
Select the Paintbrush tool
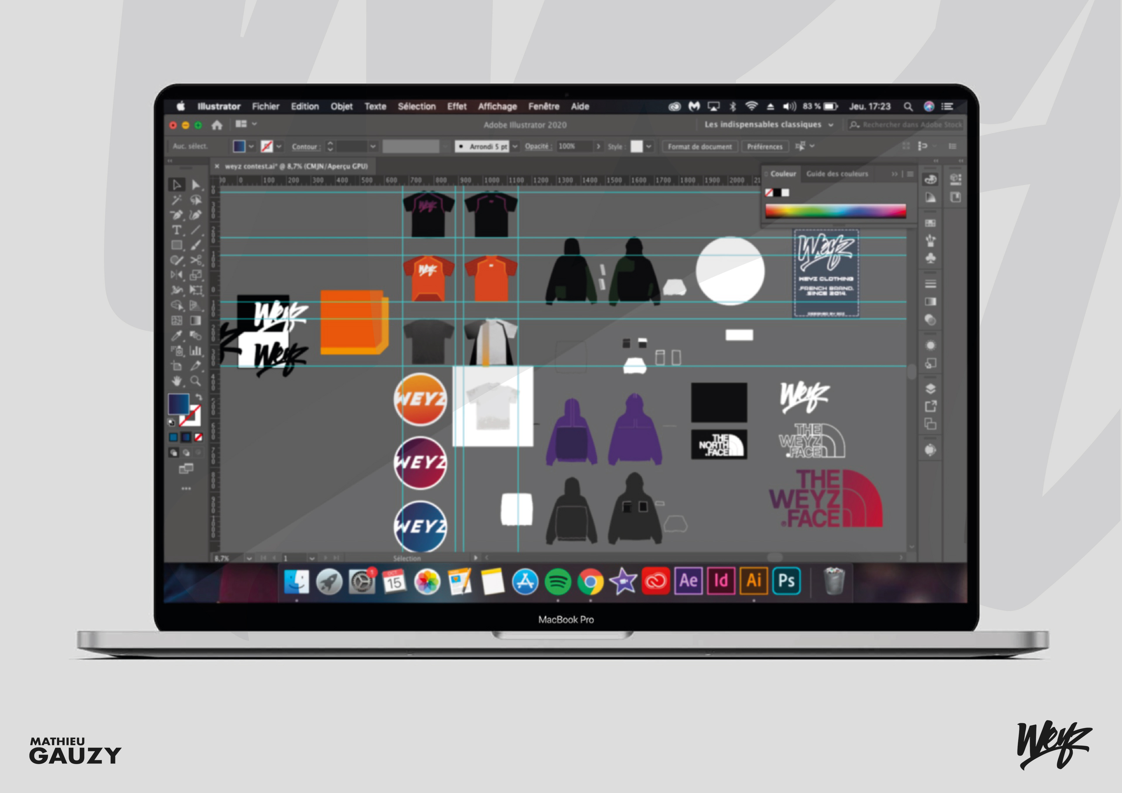(195, 245)
